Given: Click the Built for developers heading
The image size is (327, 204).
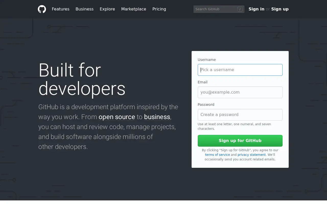Looking at the screenshot, I should point(82,79).
